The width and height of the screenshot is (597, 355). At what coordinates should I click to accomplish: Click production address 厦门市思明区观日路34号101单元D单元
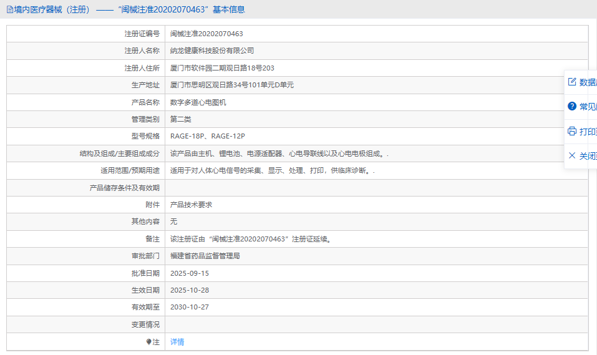(x=232, y=85)
